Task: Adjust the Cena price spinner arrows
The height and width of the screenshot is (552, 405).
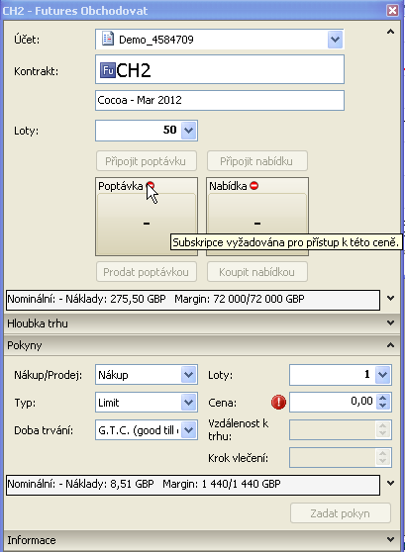Action: click(x=383, y=402)
